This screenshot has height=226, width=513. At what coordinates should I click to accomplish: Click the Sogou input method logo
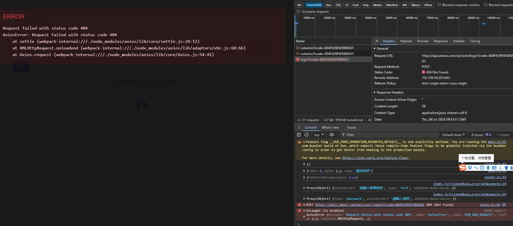click(462, 167)
